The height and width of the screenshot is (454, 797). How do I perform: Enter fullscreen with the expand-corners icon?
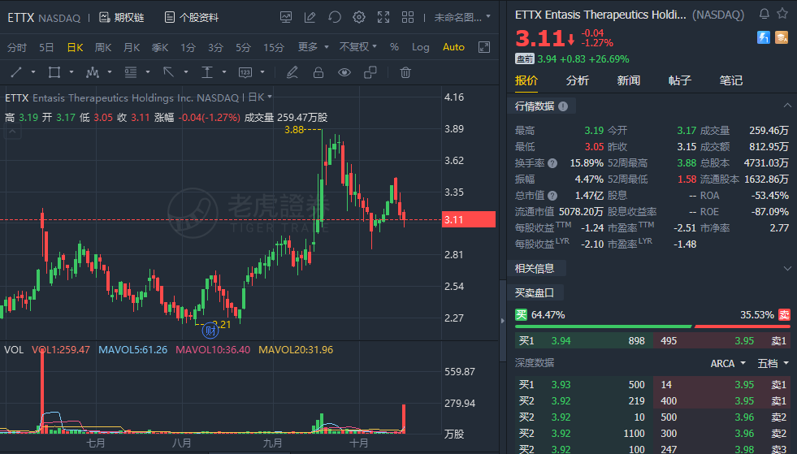click(x=383, y=17)
